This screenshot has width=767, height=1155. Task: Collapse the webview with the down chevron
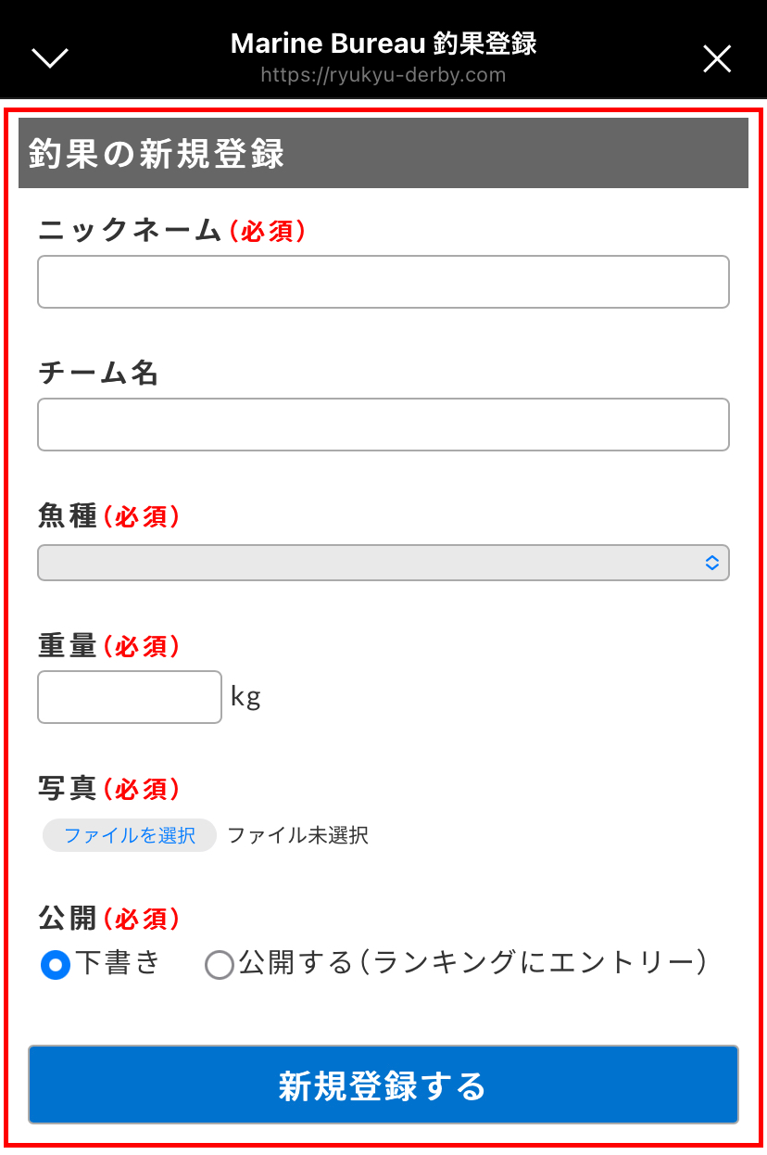tap(49, 57)
